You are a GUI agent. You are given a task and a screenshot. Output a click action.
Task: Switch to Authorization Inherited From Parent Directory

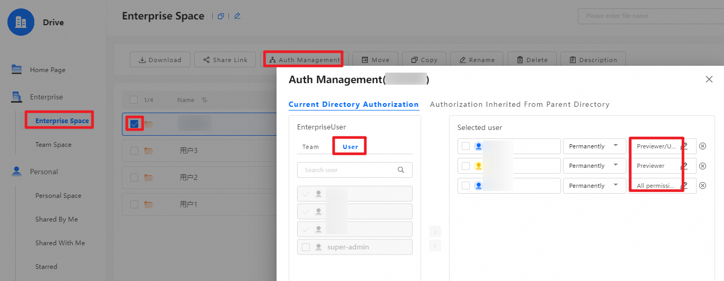tap(520, 104)
